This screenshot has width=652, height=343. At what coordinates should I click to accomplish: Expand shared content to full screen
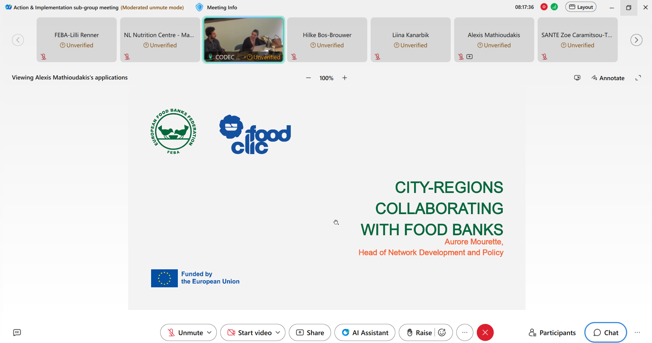[x=638, y=78]
